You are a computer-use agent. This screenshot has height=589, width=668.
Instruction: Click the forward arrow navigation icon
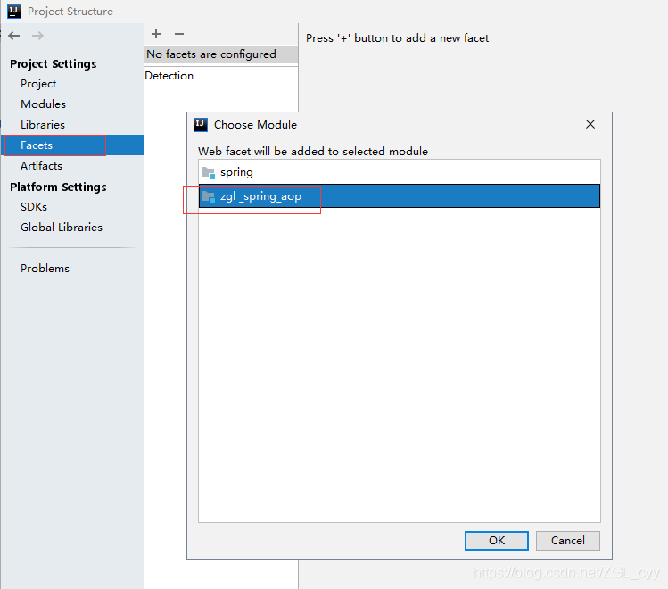point(37,36)
